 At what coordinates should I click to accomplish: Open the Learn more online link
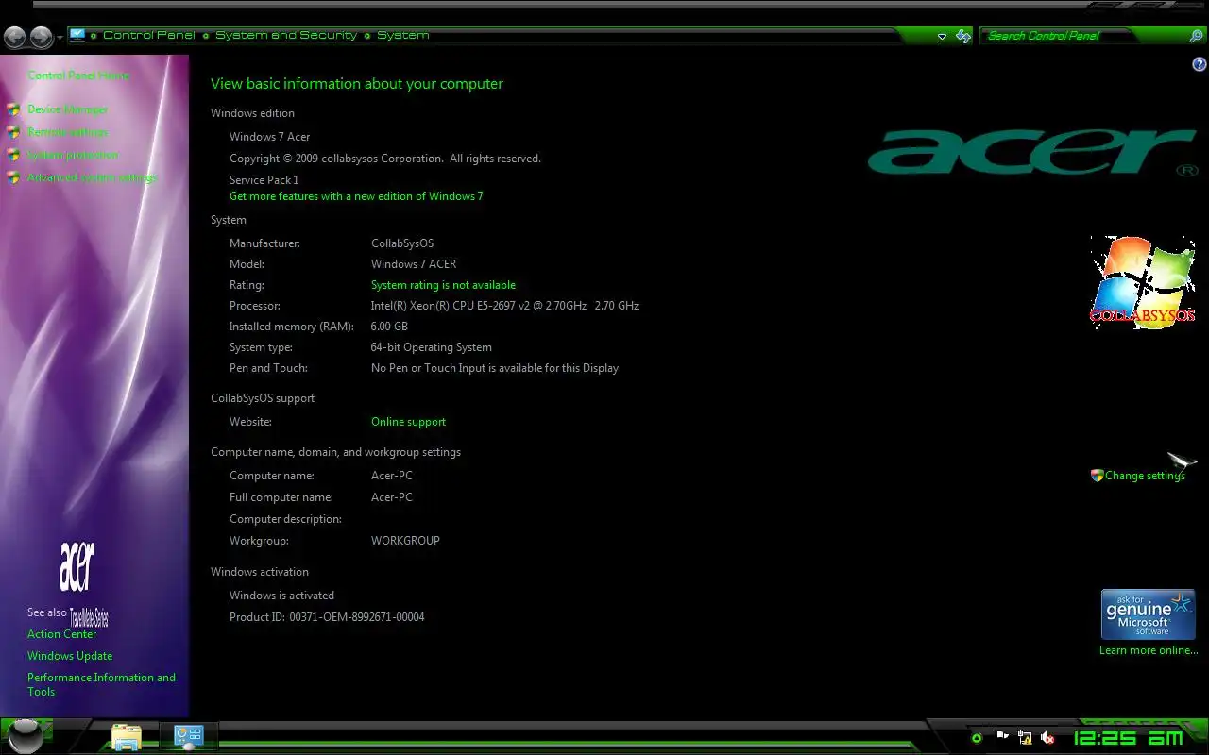tap(1149, 650)
